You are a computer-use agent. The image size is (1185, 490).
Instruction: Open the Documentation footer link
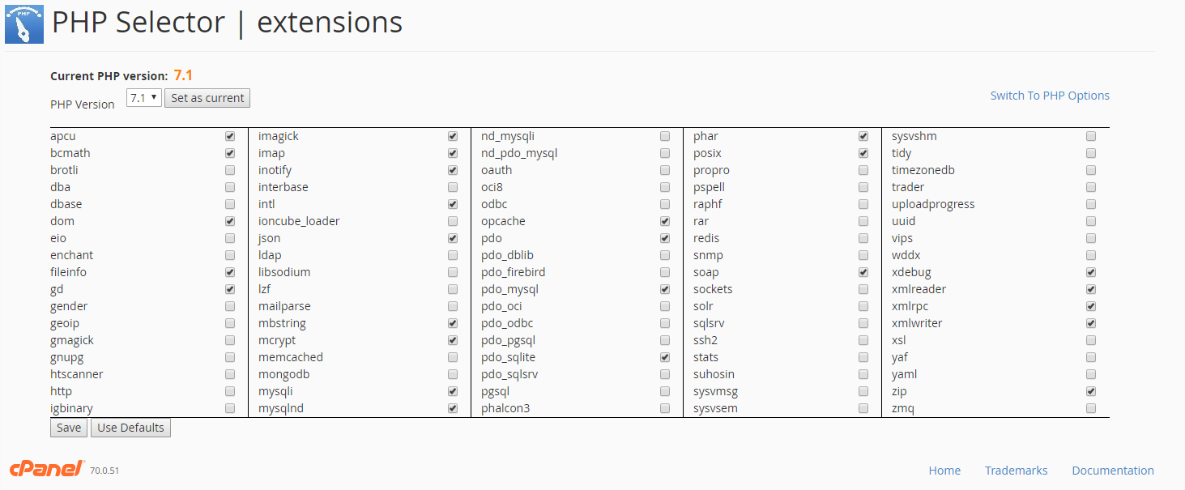1113,471
